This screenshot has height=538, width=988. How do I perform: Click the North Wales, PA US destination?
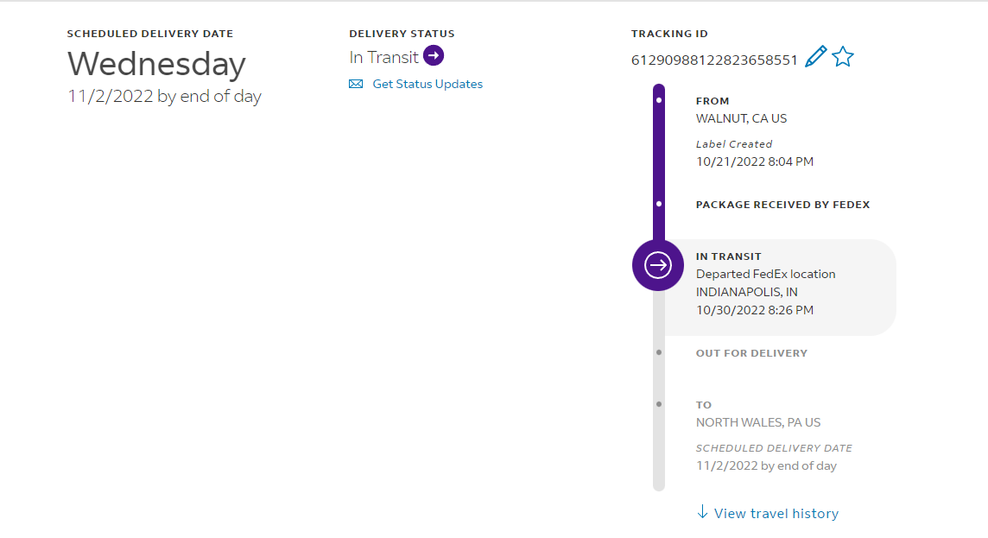point(757,422)
